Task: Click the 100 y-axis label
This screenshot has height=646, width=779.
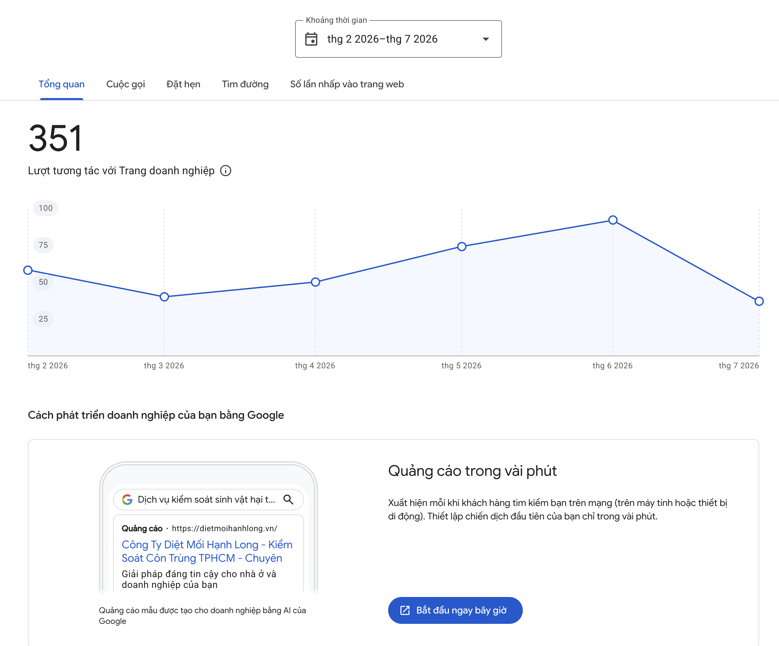Action: coord(46,208)
